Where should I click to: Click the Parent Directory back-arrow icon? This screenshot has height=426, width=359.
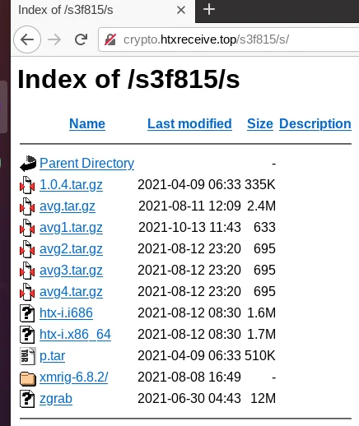(28, 164)
